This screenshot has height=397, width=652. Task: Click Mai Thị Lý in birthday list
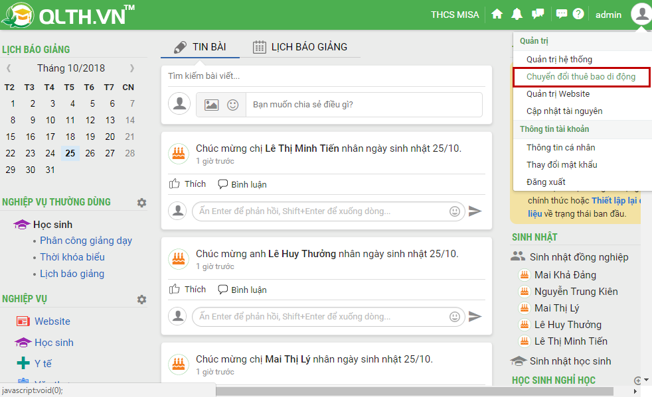(x=556, y=308)
